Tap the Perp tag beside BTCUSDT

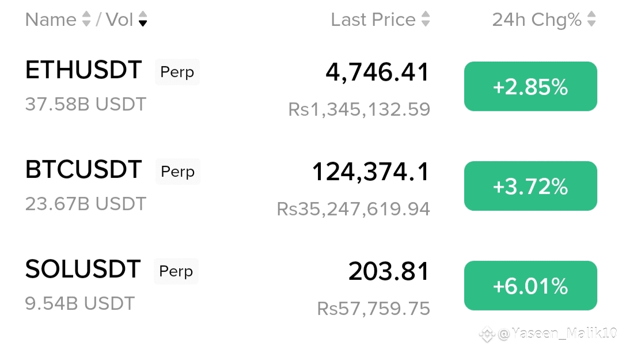(x=178, y=172)
